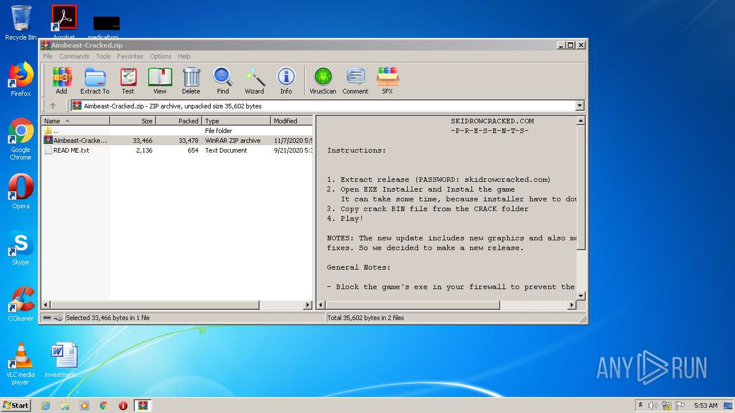This screenshot has width=735, height=413.
Task: Select the parent folder '..' row
Action: point(177,131)
